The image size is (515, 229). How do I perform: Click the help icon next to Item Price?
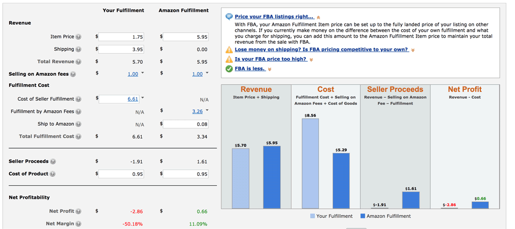pos(78,37)
